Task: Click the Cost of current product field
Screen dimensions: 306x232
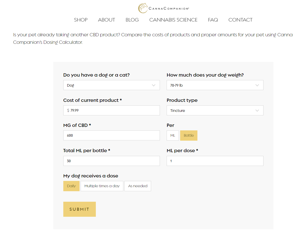Action: click(x=111, y=110)
